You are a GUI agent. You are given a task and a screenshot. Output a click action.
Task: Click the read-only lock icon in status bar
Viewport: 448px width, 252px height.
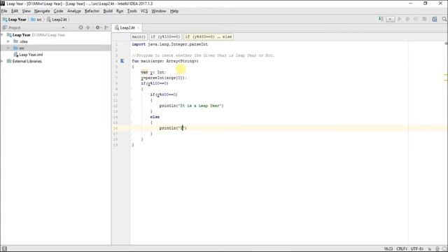pos(430,249)
